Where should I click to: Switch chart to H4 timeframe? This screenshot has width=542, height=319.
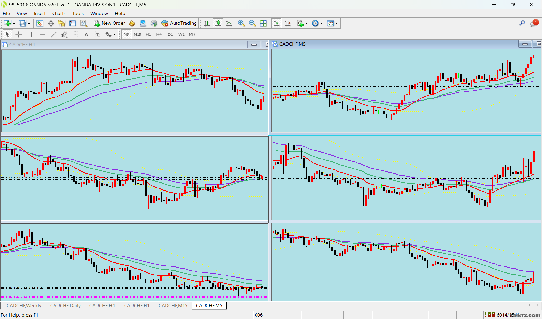click(x=159, y=34)
